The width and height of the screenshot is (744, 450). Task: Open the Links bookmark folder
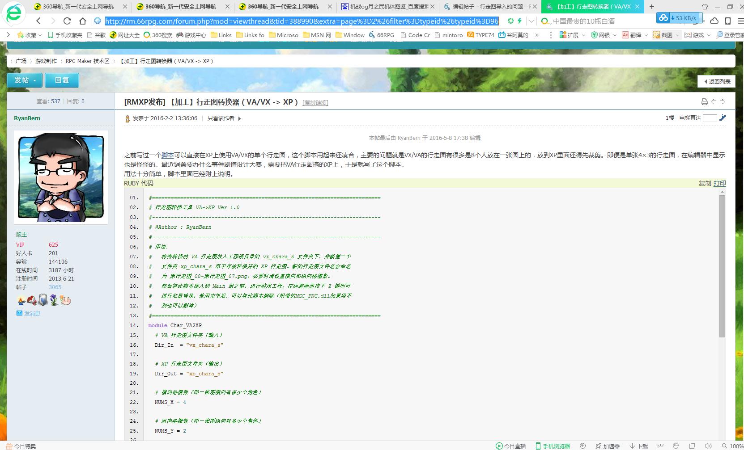click(x=221, y=35)
